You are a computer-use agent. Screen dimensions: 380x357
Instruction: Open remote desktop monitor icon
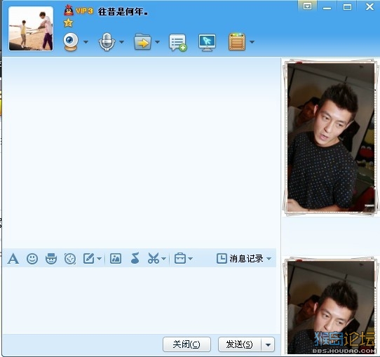pos(207,43)
